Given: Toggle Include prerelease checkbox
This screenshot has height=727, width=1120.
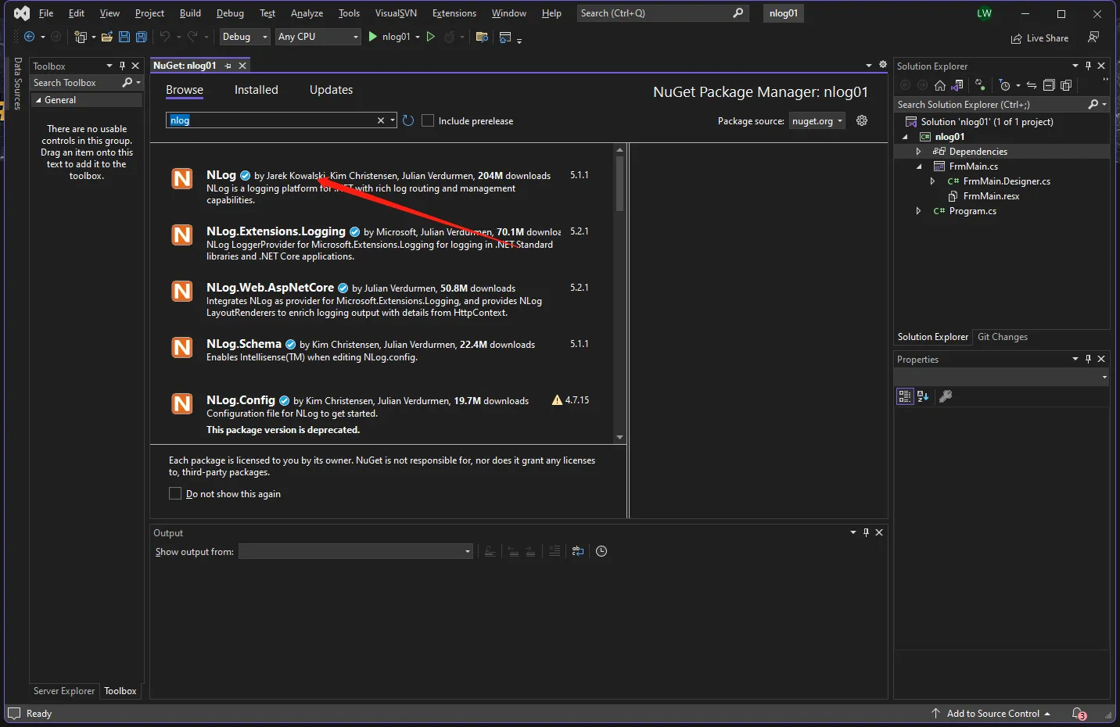Looking at the screenshot, I should tap(428, 120).
